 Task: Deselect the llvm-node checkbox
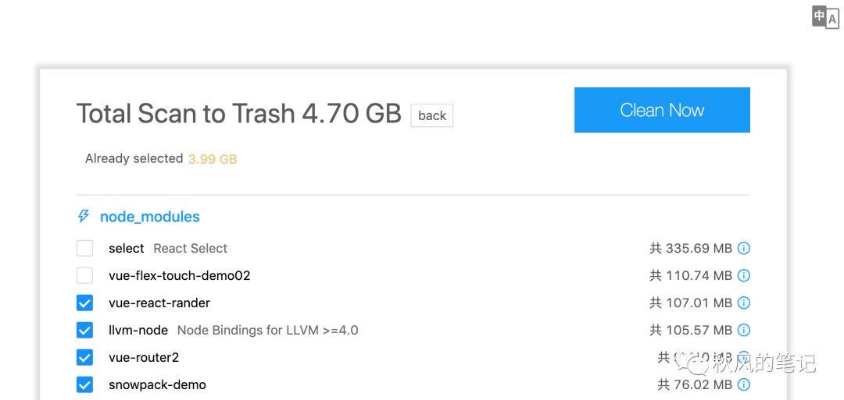84,330
